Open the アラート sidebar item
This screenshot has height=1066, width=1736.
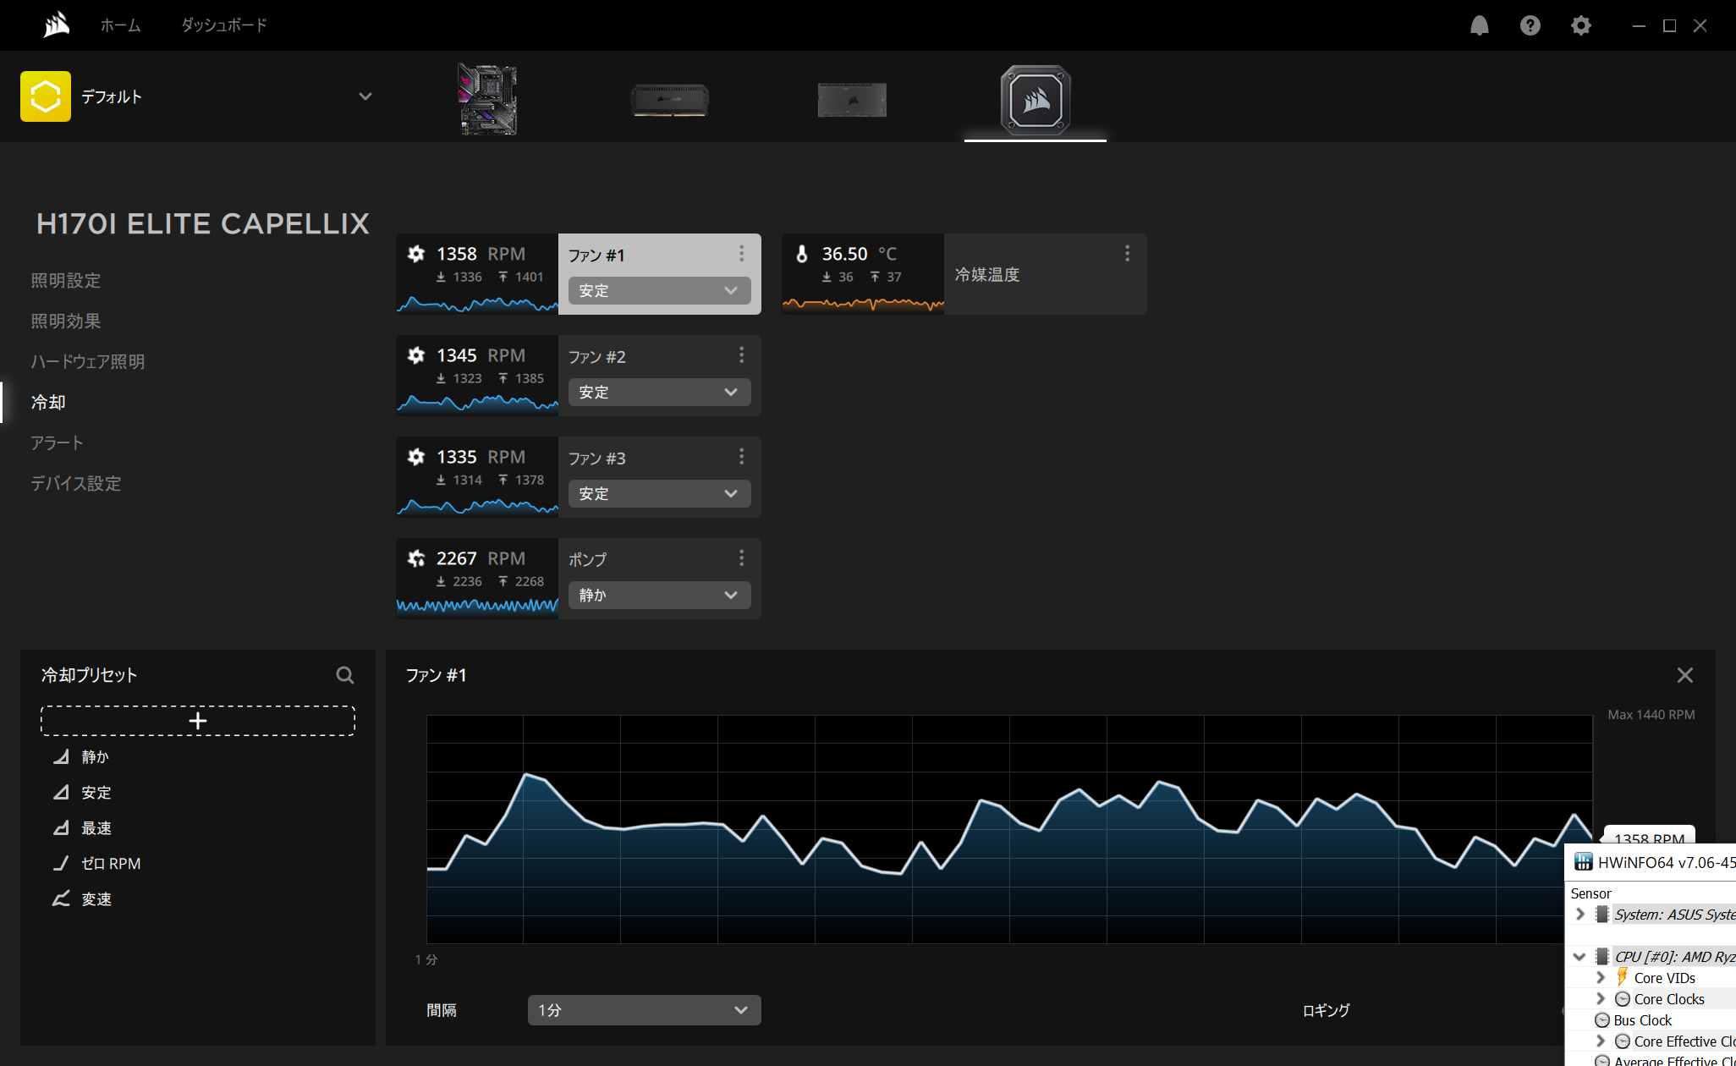coord(58,443)
